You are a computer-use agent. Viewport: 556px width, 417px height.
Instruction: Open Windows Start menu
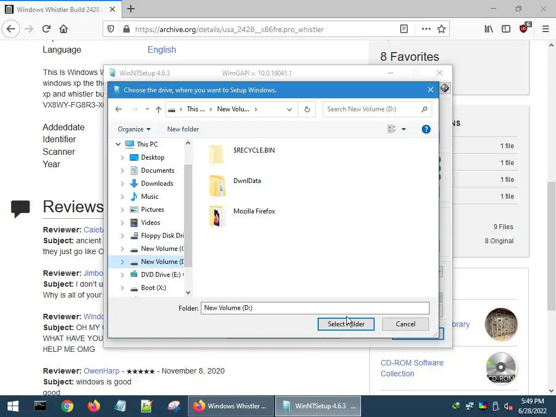point(13,406)
